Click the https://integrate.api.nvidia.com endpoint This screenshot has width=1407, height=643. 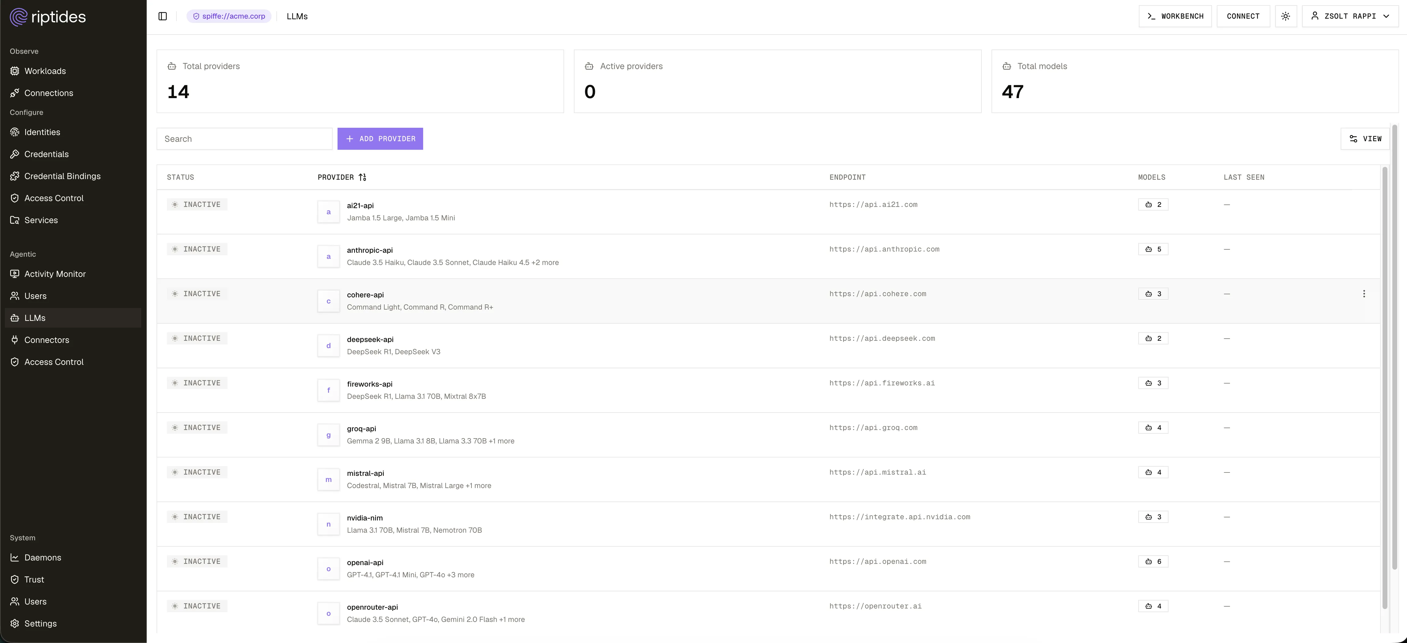click(x=899, y=517)
